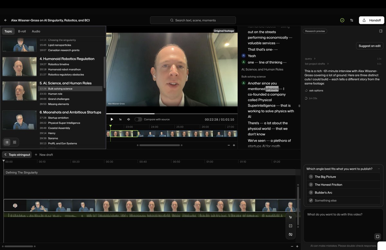Jump to 22:26 Bulk solving science
This screenshot has height=250, width=386.
click(70, 89)
